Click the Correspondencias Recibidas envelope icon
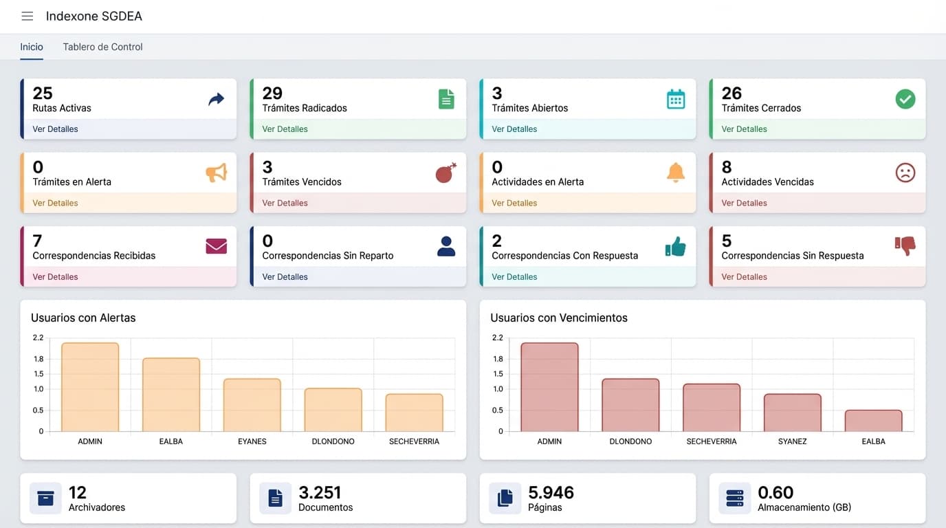Image resolution: width=946 pixels, height=528 pixels. tap(217, 246)
